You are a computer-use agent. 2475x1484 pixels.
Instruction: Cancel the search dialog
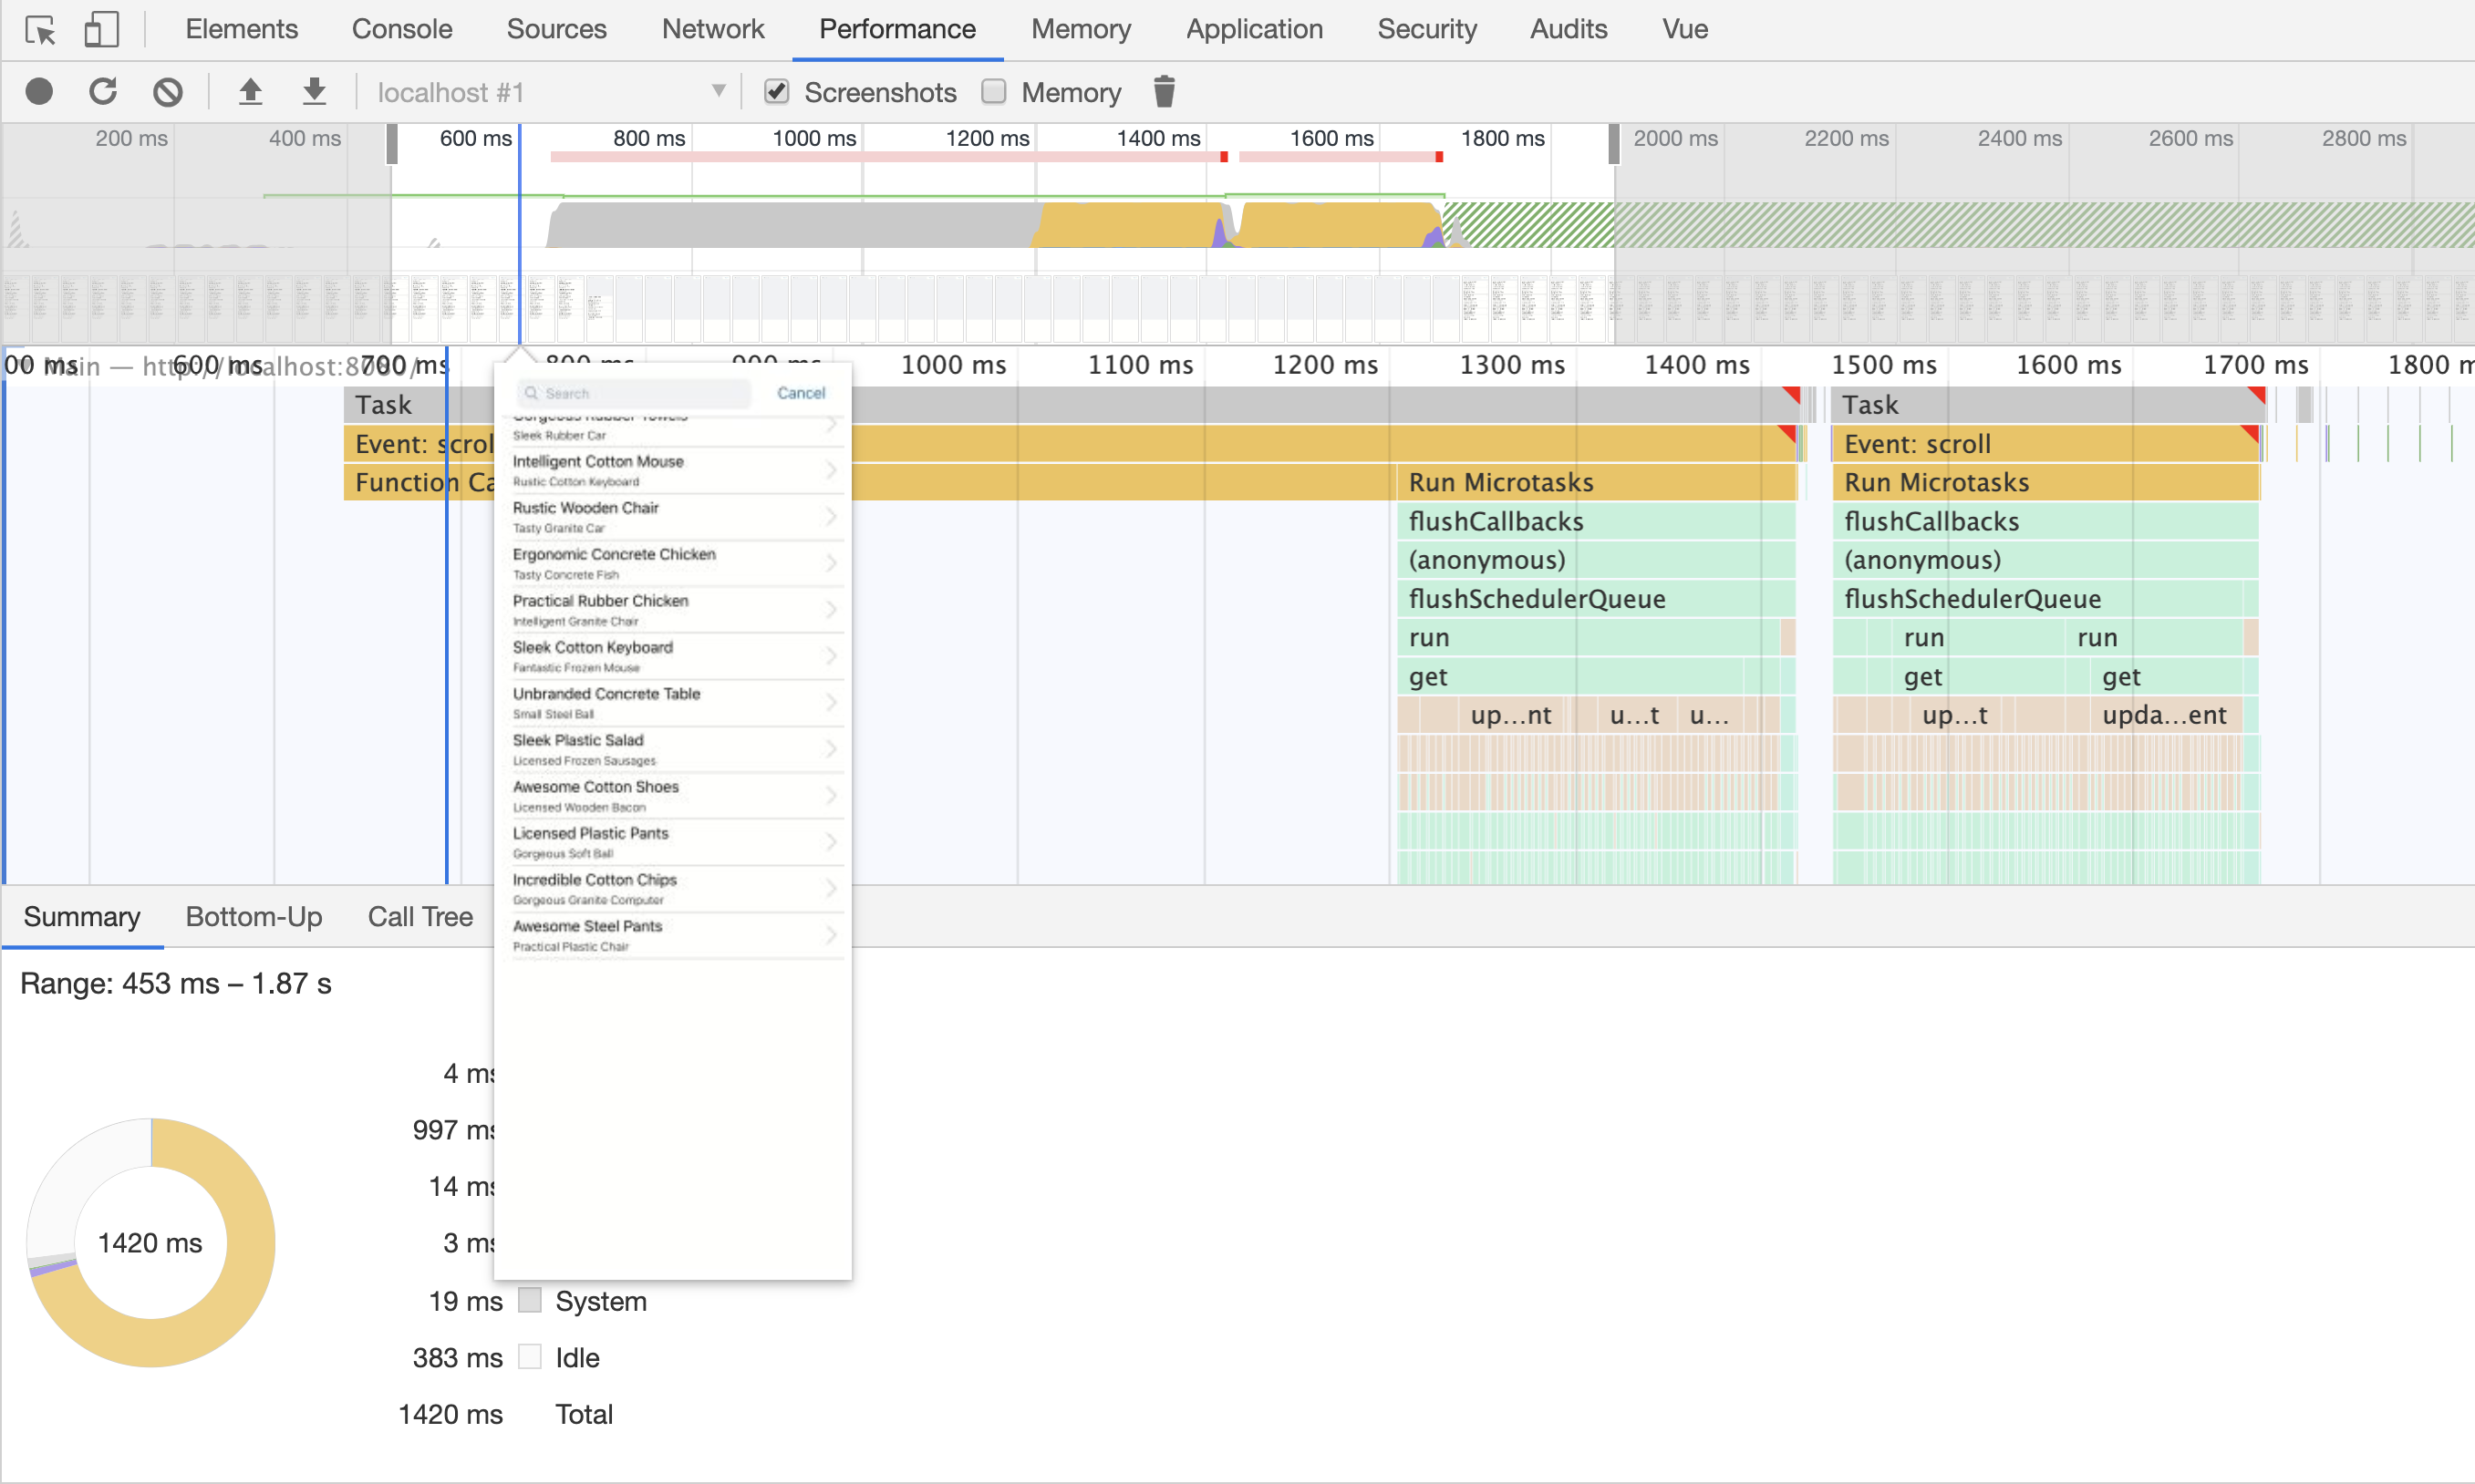[801, 393]
